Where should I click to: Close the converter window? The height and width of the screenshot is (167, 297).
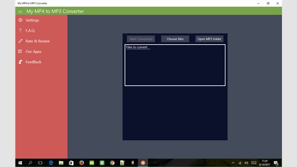pos(278,3)
